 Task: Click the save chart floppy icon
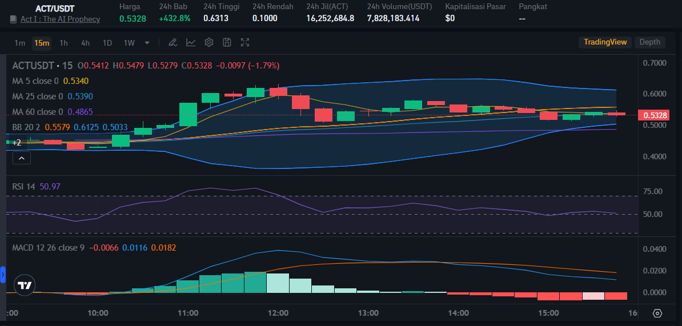(227, 42)
